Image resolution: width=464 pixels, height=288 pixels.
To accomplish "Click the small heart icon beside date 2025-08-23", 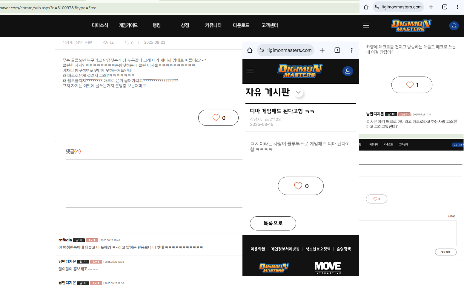I will coord(127,43).
